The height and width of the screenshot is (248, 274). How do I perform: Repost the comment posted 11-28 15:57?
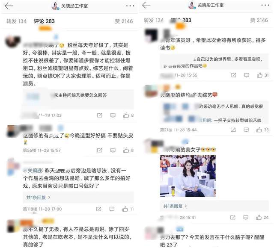pos(100,150)
